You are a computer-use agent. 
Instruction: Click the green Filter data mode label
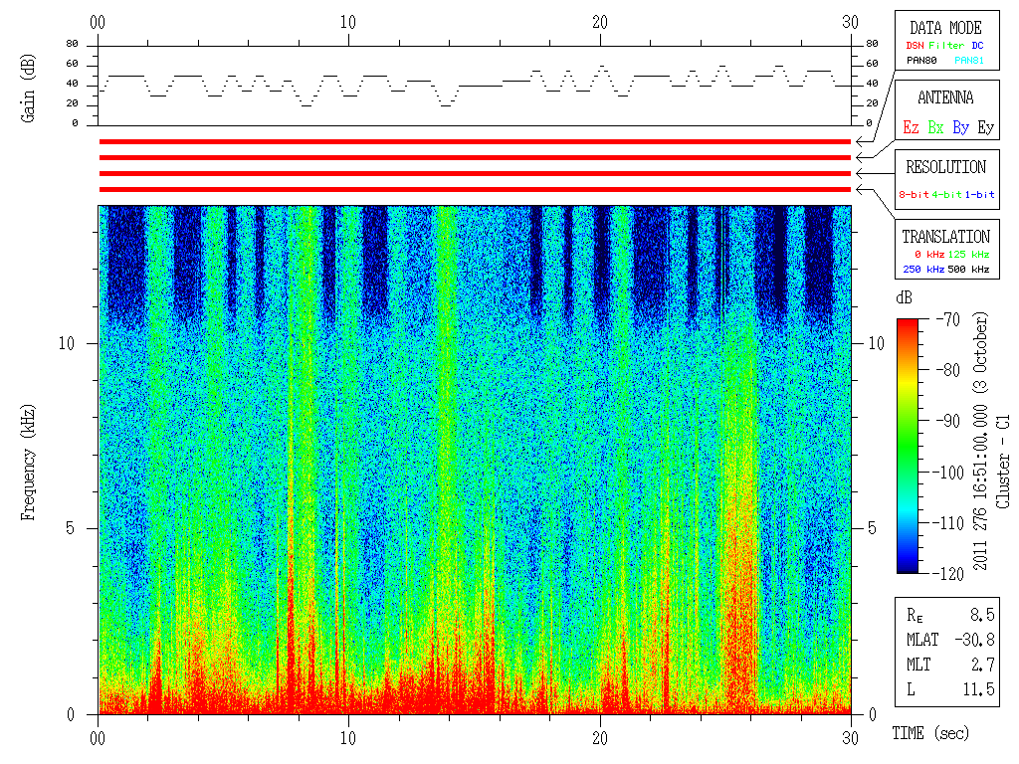946,46
